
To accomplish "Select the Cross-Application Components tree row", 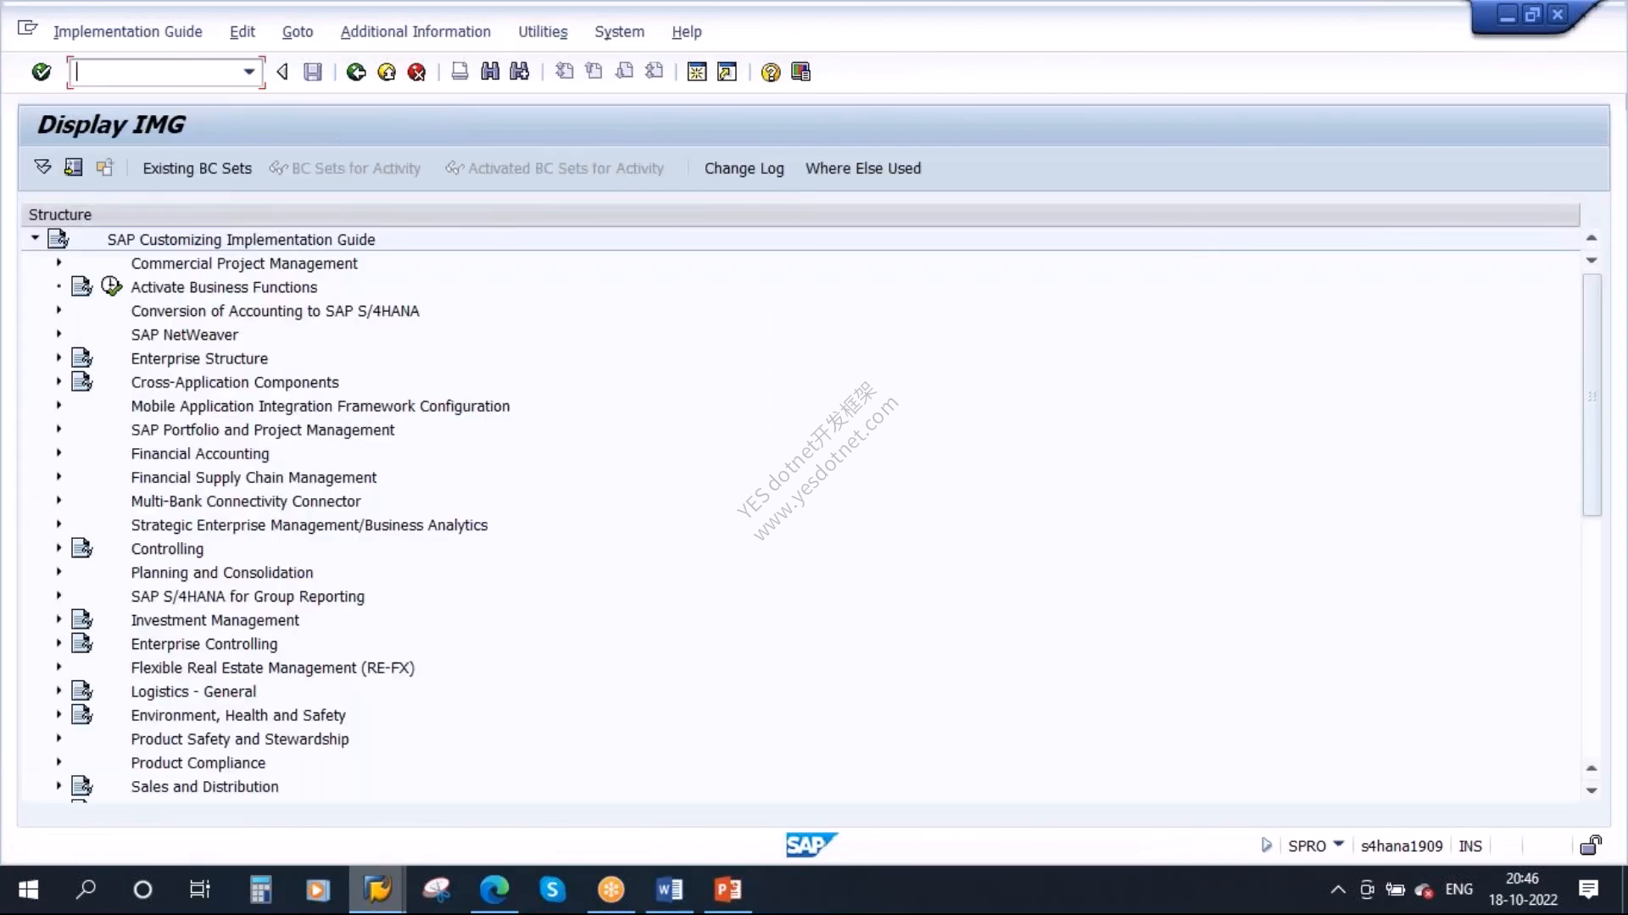I will tap(235, 382).
